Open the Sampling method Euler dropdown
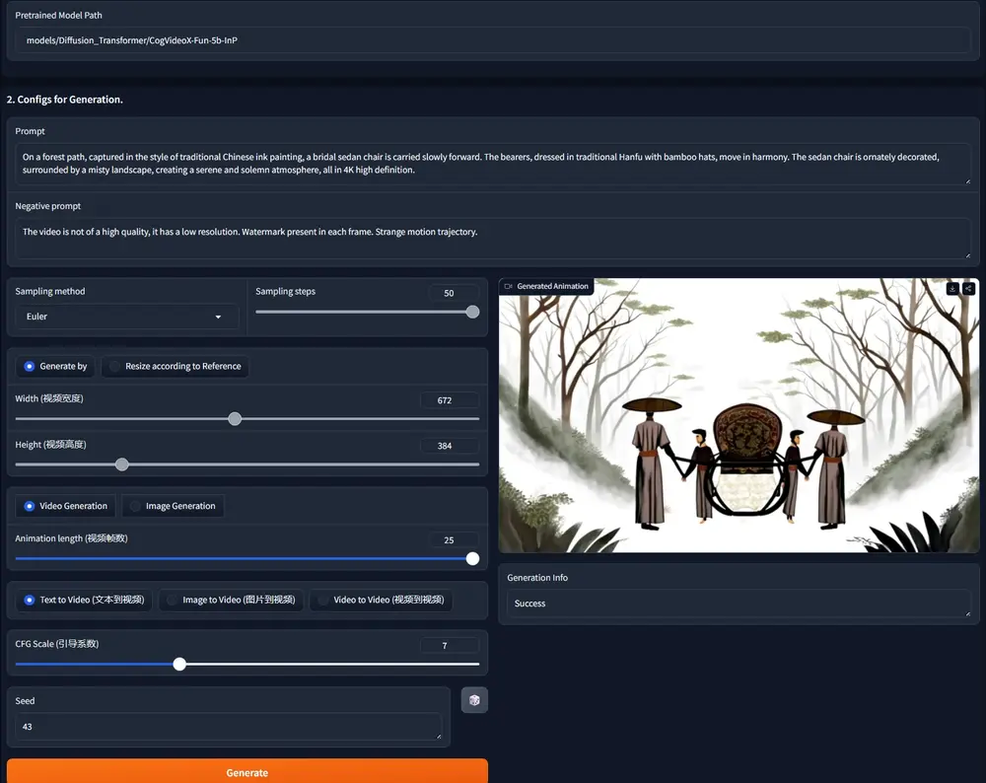Screen dimensions: 986x783 (127, 317)
